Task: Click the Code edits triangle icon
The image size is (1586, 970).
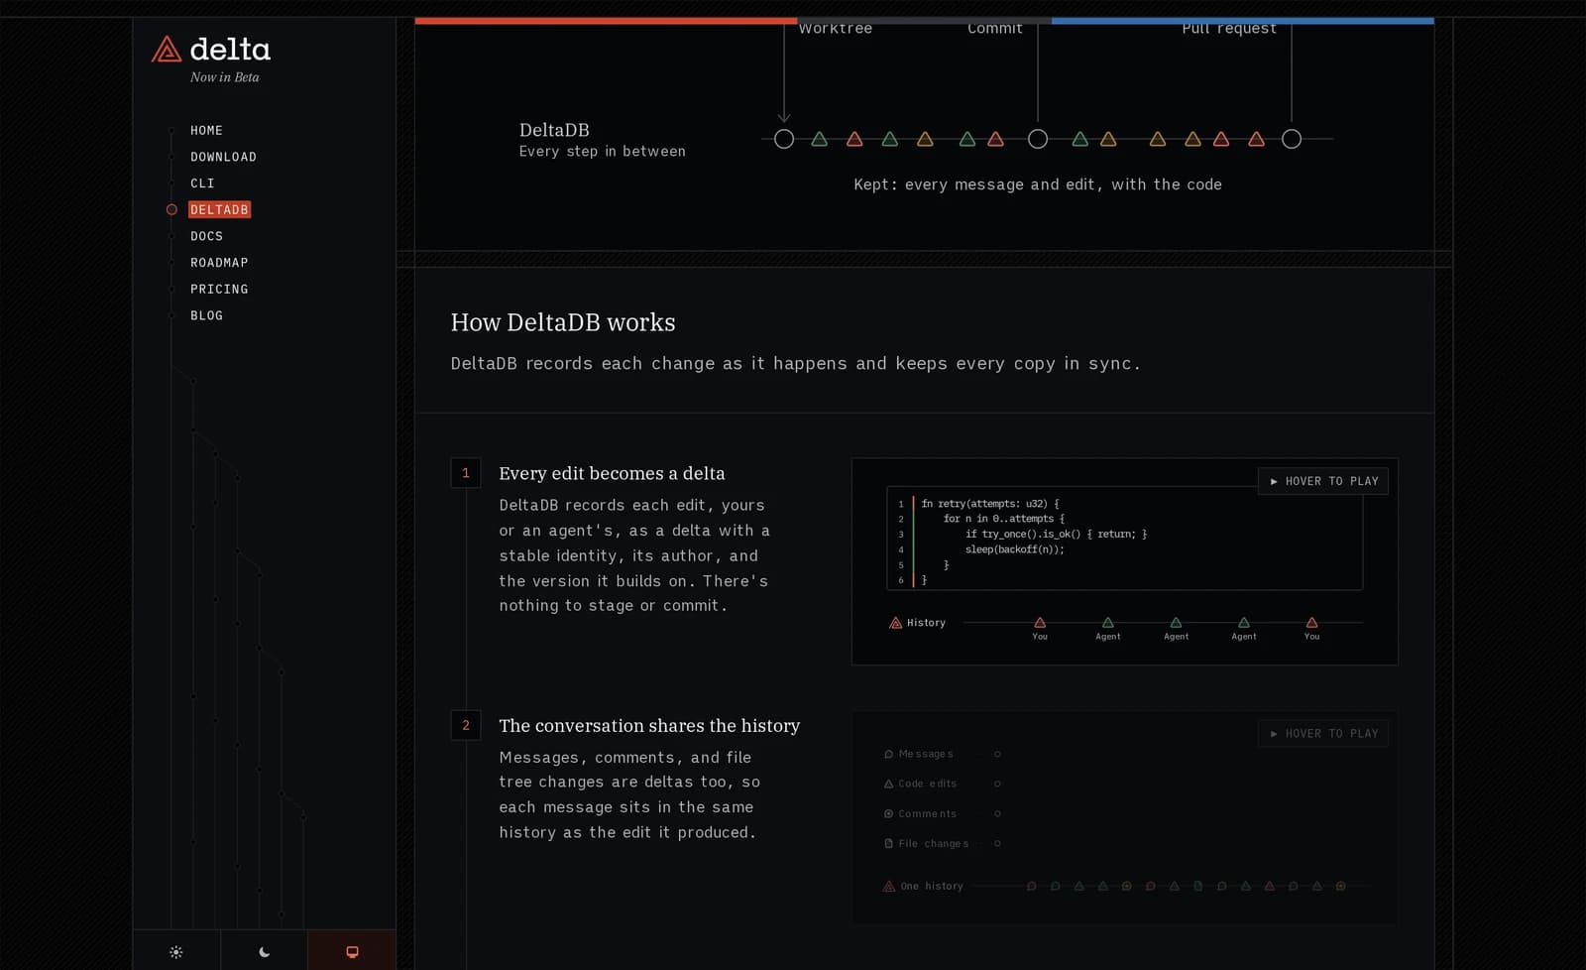Action: click(x=888, y=784)
